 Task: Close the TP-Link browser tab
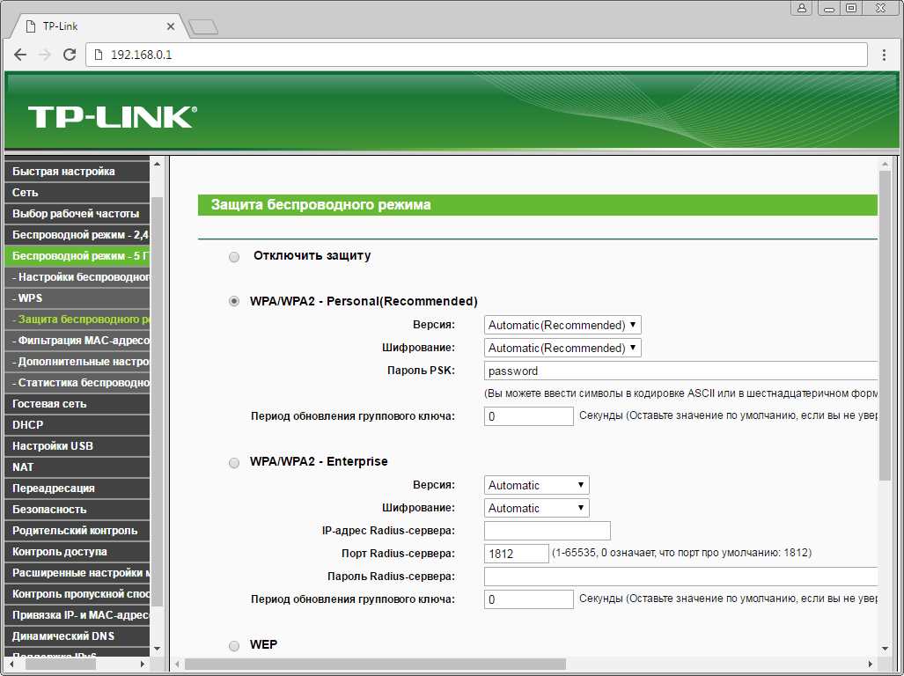[171, 26]
